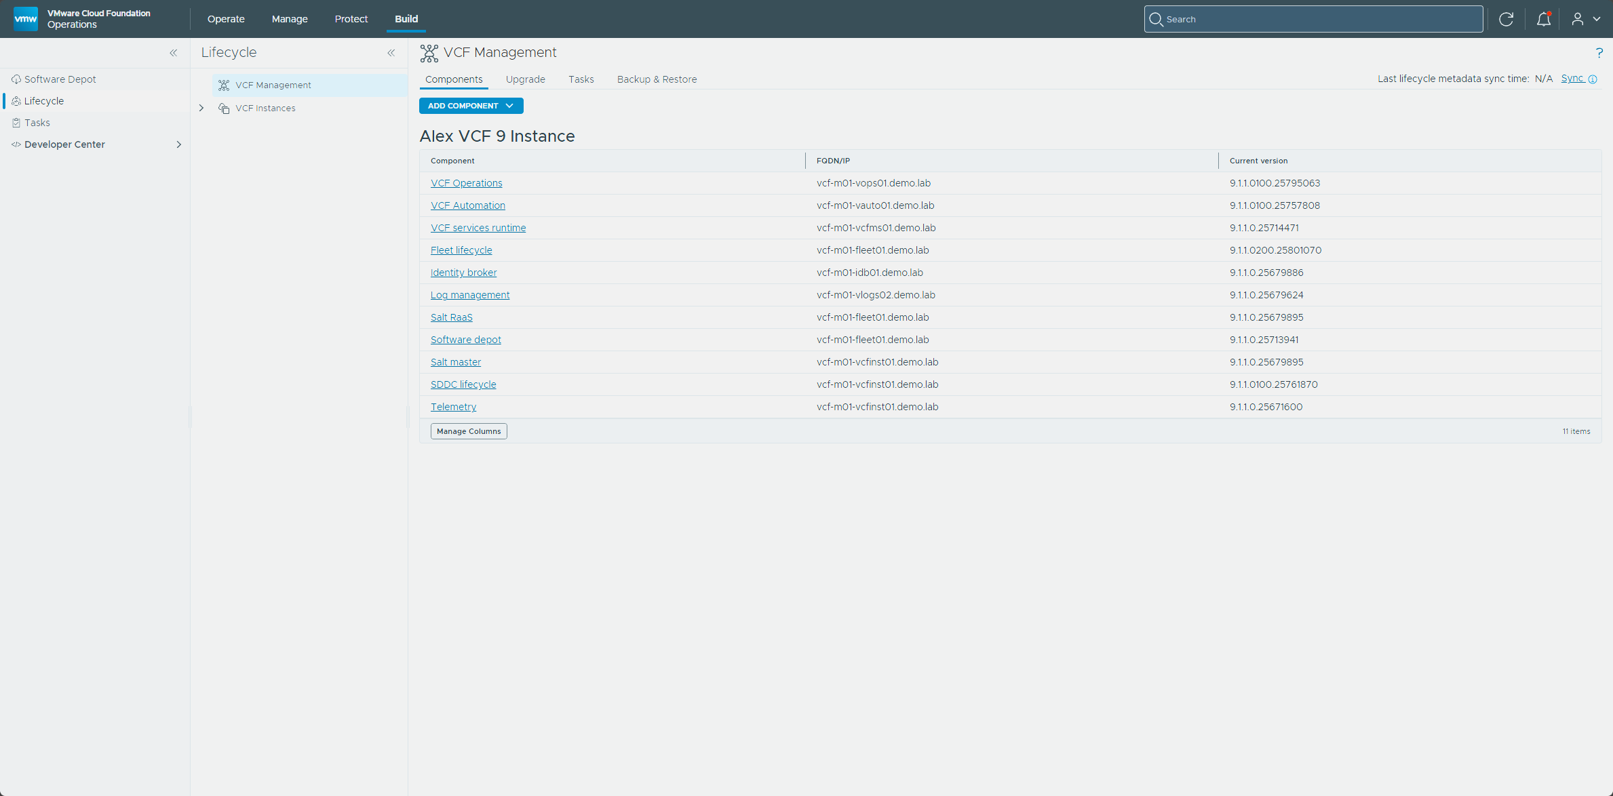Click the Manage Columns button
The image size is (1613, 796).
(x=468, y=431)
